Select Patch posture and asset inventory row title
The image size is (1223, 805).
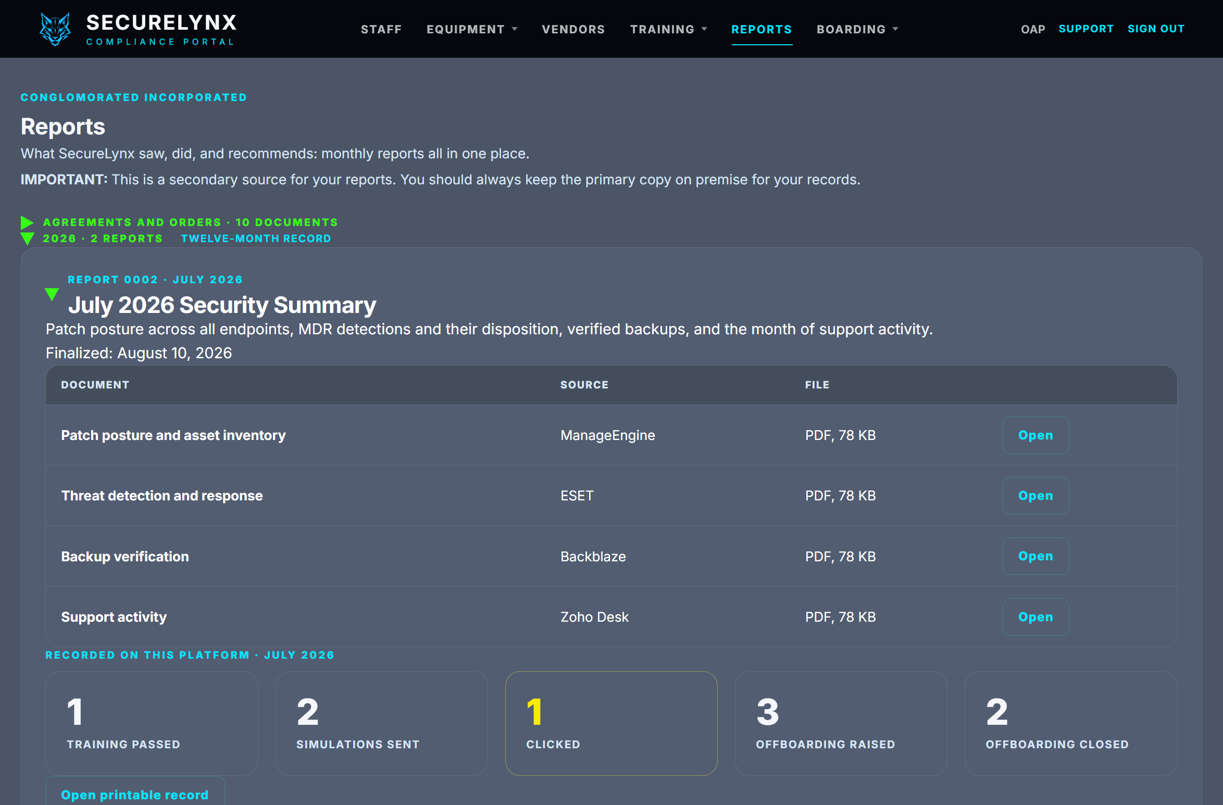click(173, 435)
